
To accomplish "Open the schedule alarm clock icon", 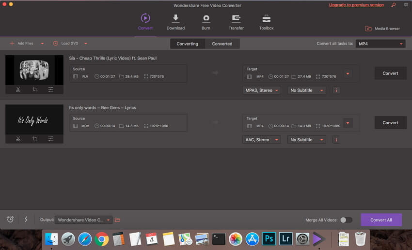I will [x=10, y=220].
